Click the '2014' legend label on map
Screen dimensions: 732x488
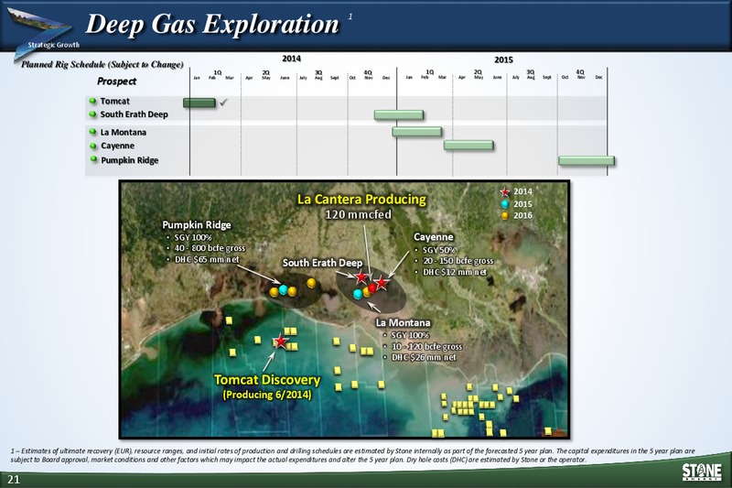coord(522,191)
